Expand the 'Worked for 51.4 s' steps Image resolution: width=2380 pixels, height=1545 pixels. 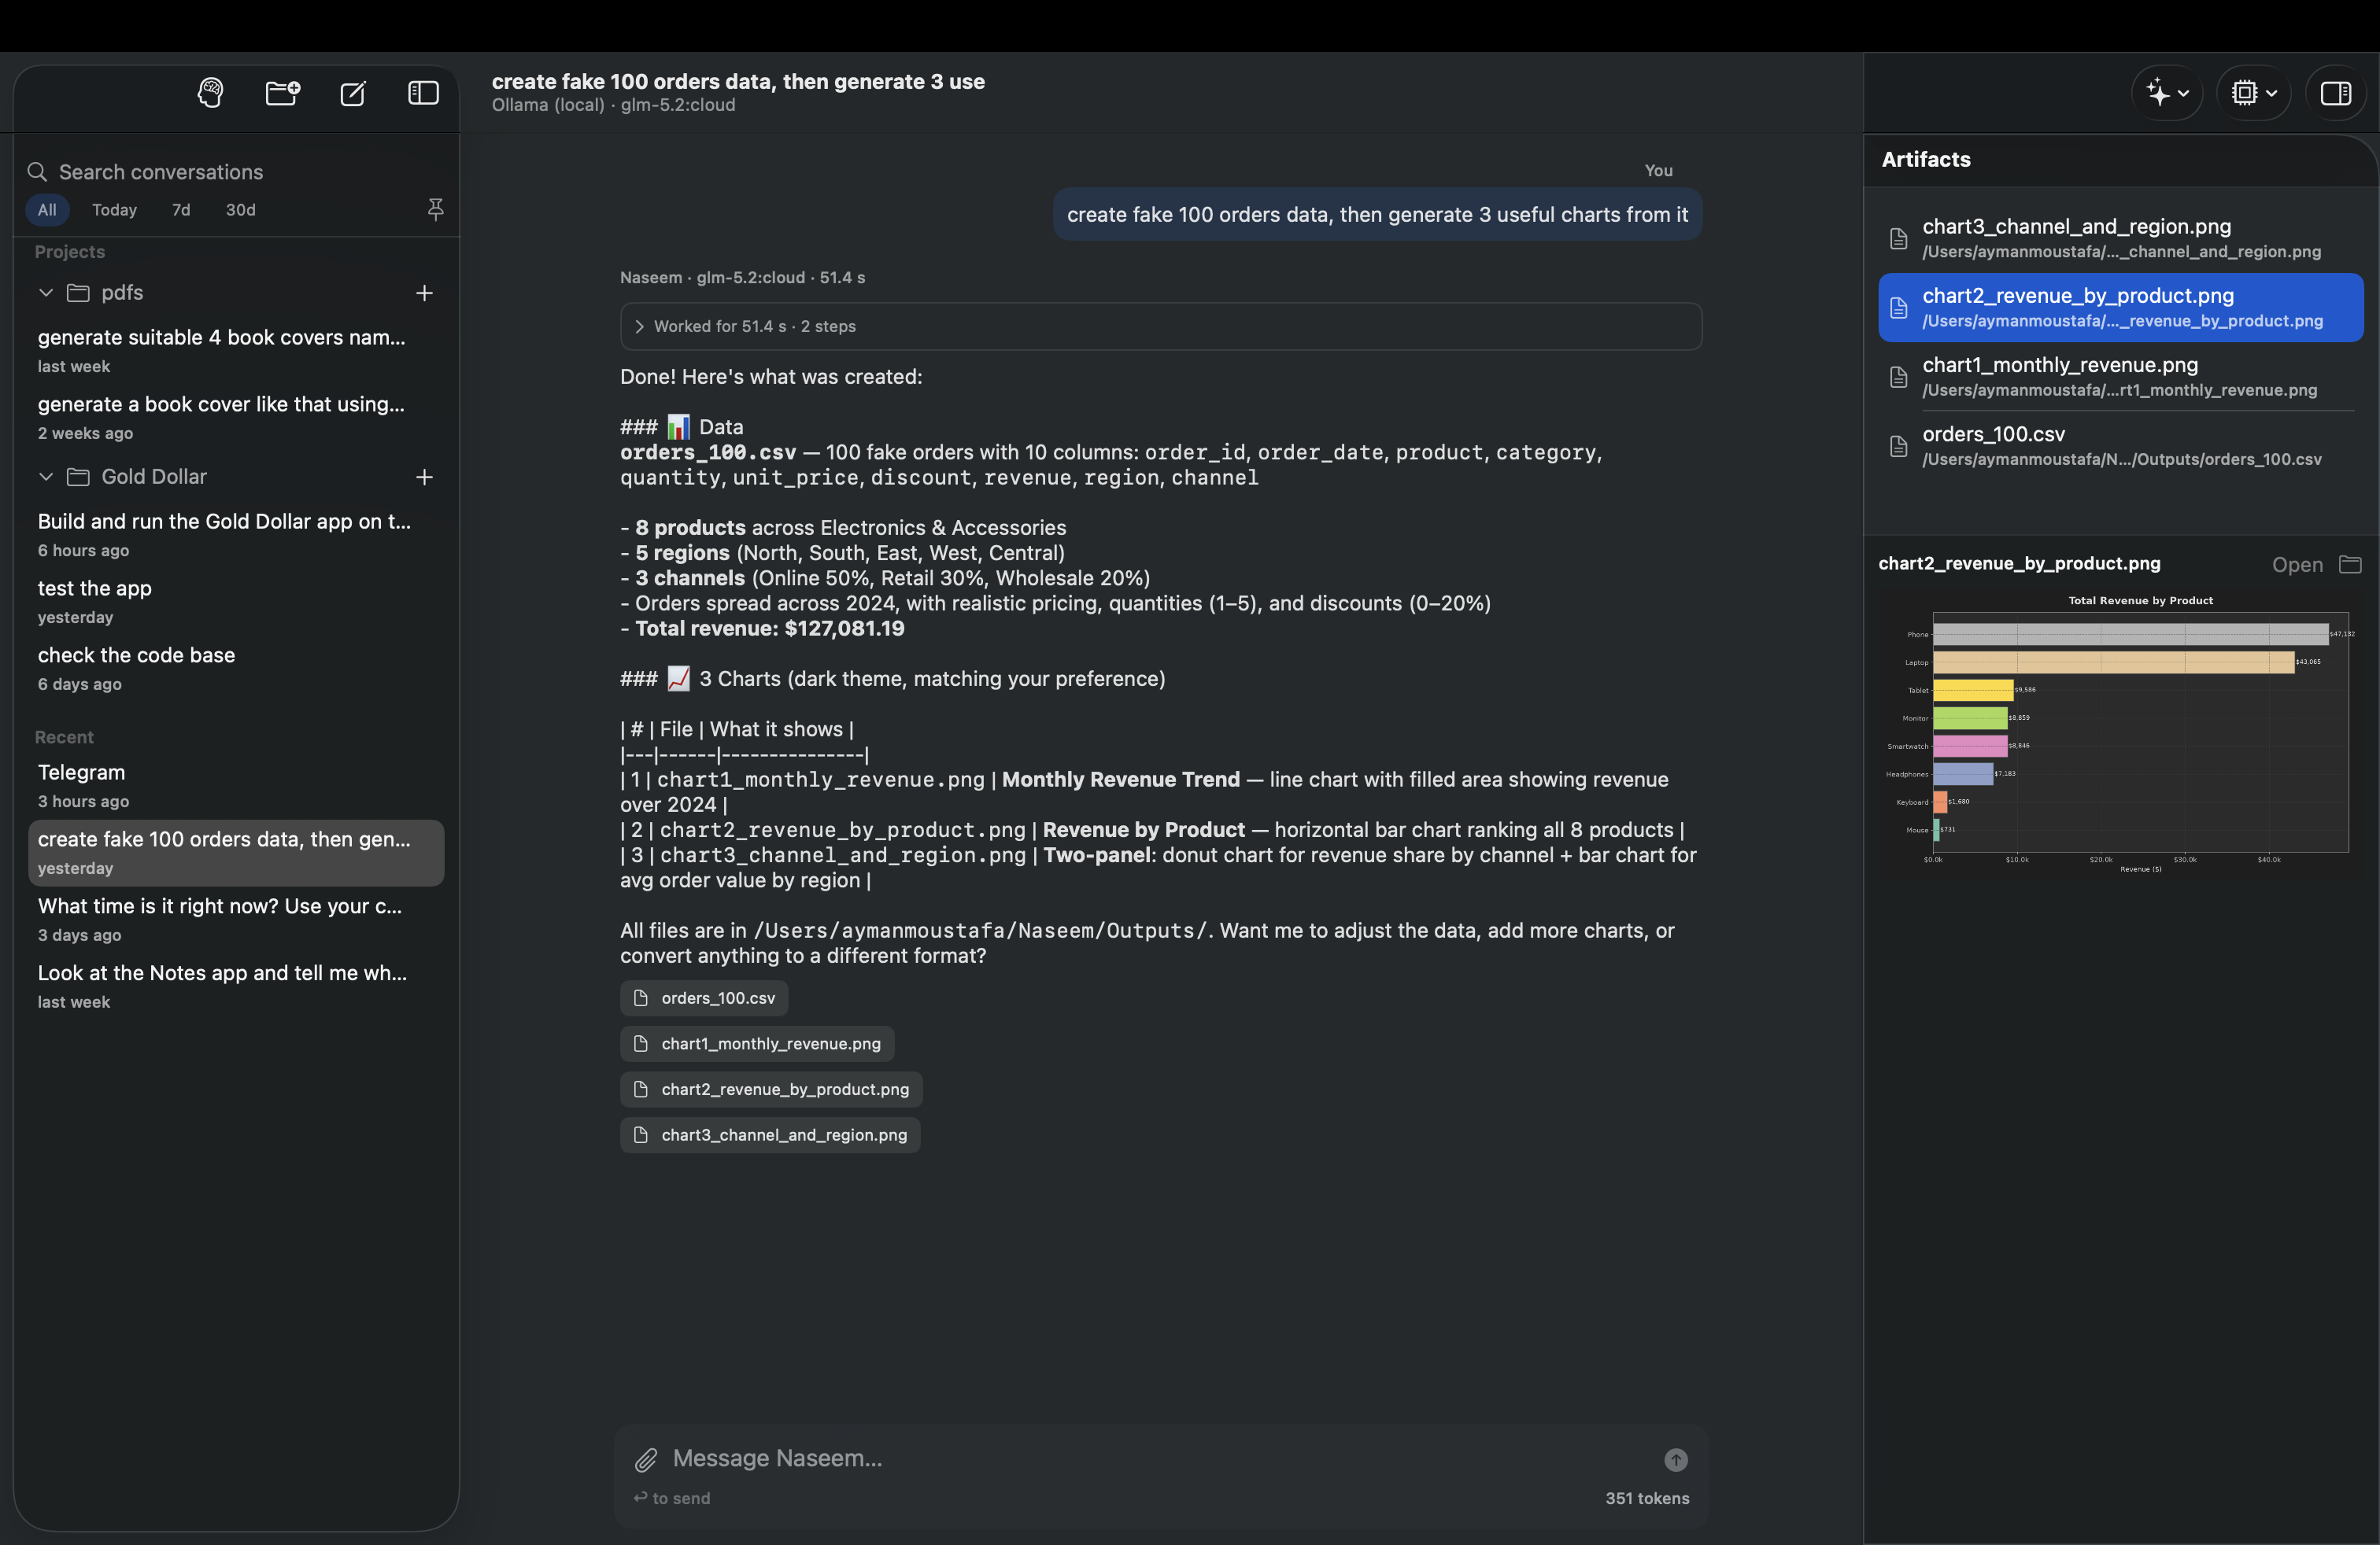(1160, 326)
